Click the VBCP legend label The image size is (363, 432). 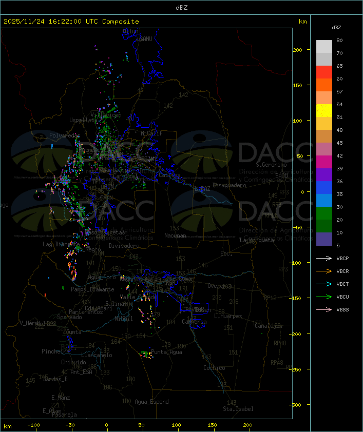[342, 258]
